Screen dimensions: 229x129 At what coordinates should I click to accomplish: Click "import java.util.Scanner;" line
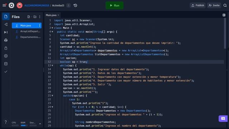pos(73,20)
